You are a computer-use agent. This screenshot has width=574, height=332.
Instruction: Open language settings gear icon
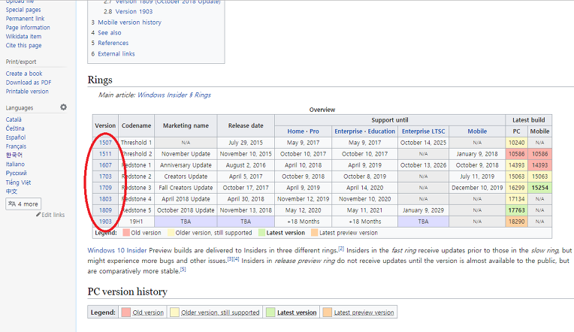[x=63, y=107]
